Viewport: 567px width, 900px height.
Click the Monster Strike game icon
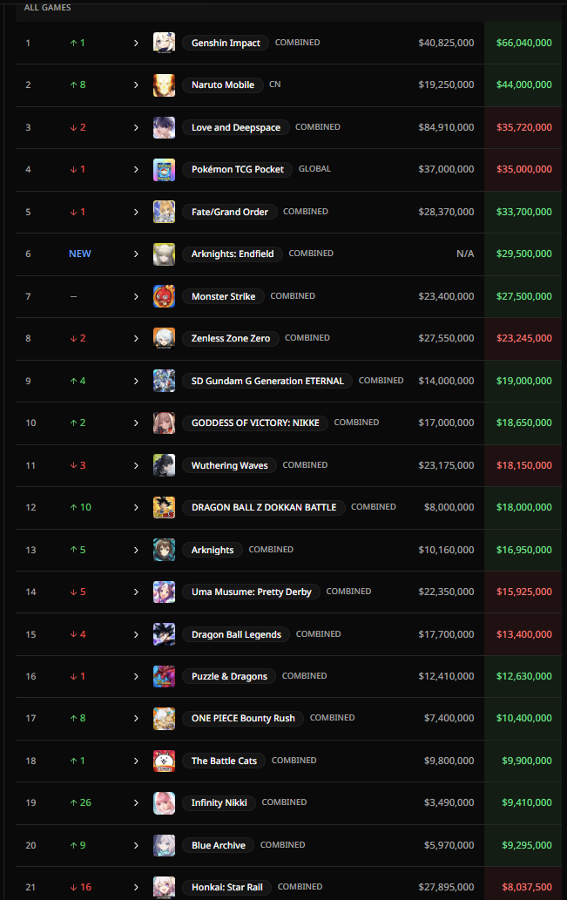(x=164, y=296)
